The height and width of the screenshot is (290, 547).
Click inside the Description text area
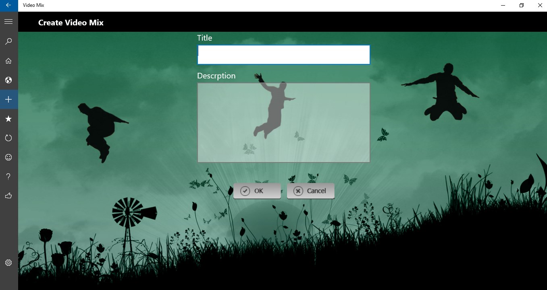coord(284,123)
